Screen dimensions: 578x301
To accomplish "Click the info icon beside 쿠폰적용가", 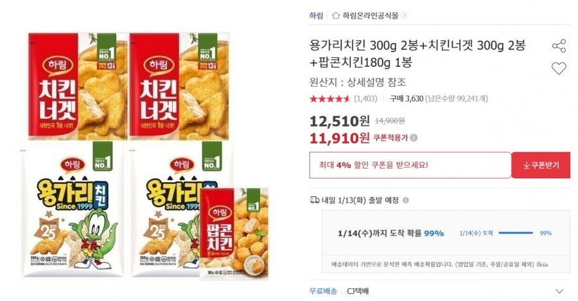I will click(414, 138).
